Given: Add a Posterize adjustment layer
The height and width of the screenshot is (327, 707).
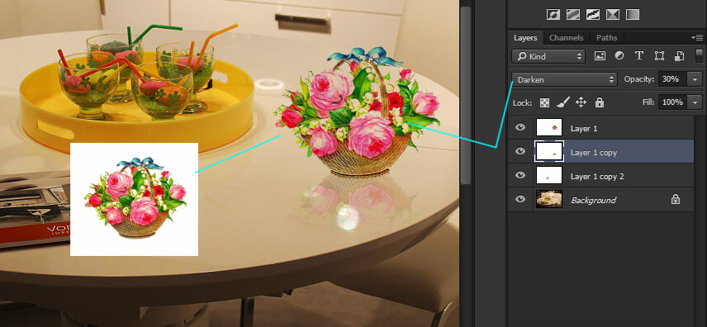Looking at the screenshot, I should 572,14.
